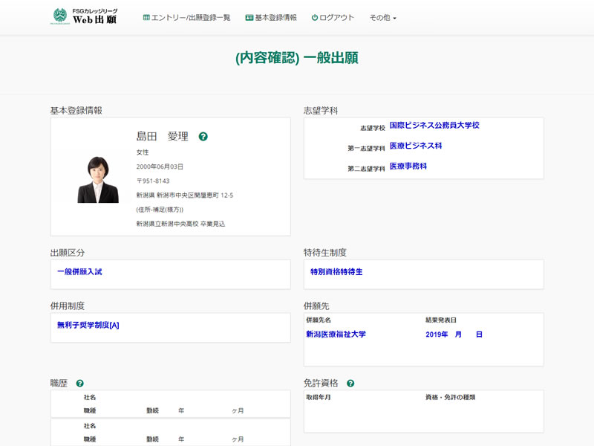Open エントリー/出願登録一覧 from navigation bar
This screenshot has height=446, width=594.
pos(186,17)
